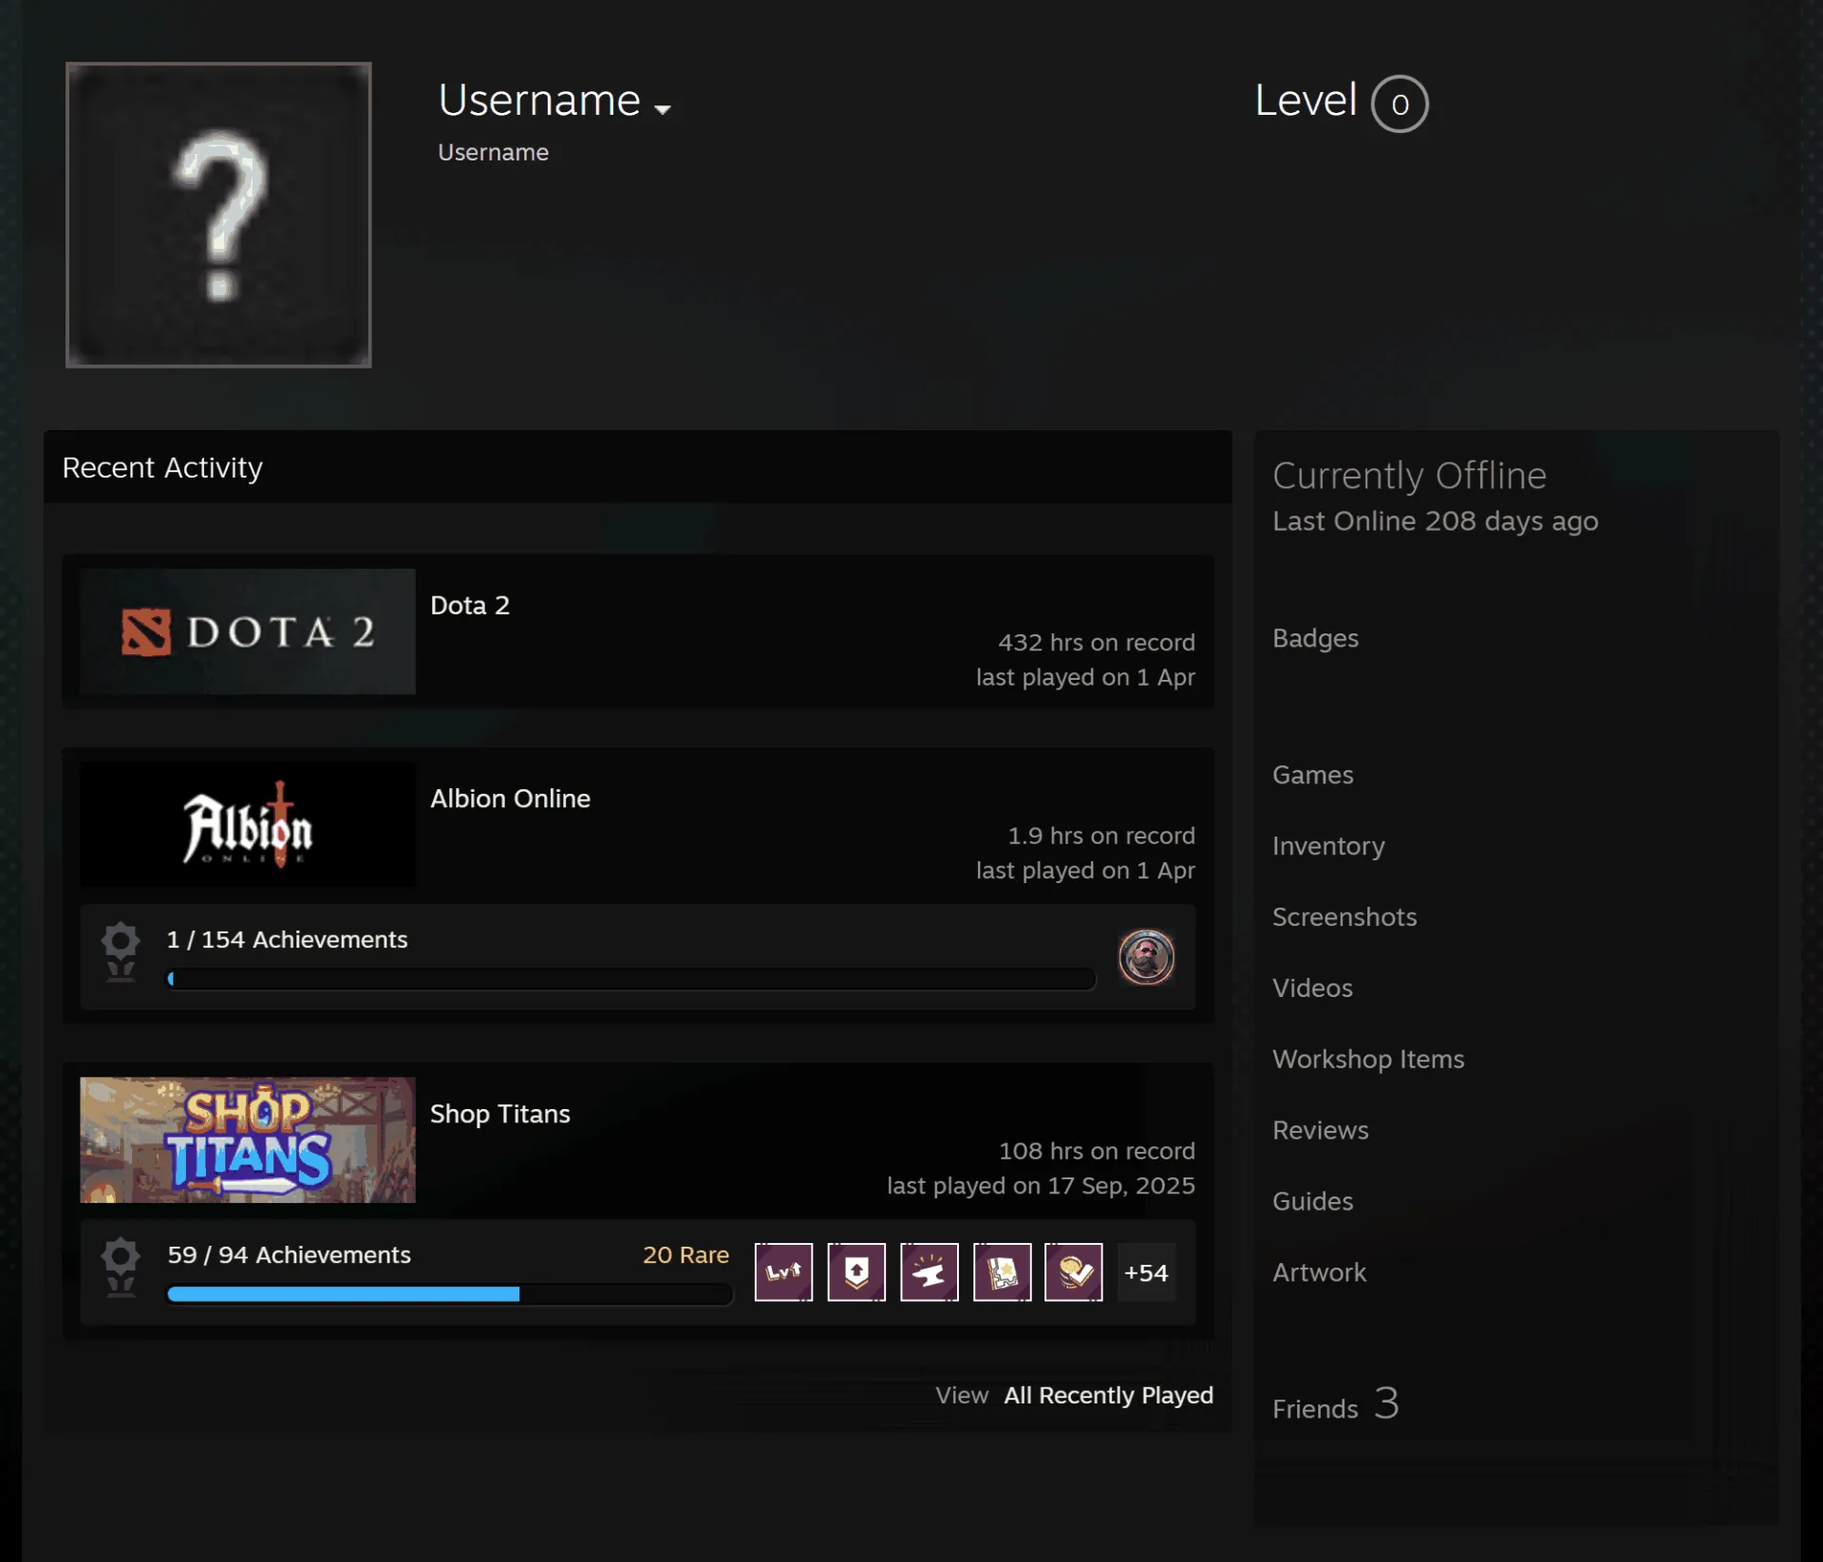Open the Shop Titans anvil achievement icon

929,1272
